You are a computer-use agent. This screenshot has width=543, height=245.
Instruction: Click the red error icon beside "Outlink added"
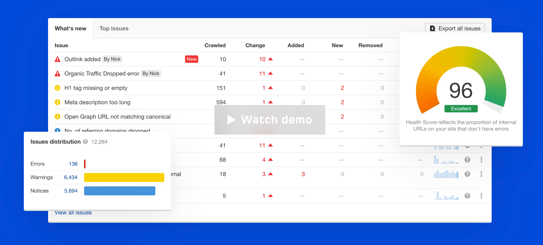(x=58, y=59)
